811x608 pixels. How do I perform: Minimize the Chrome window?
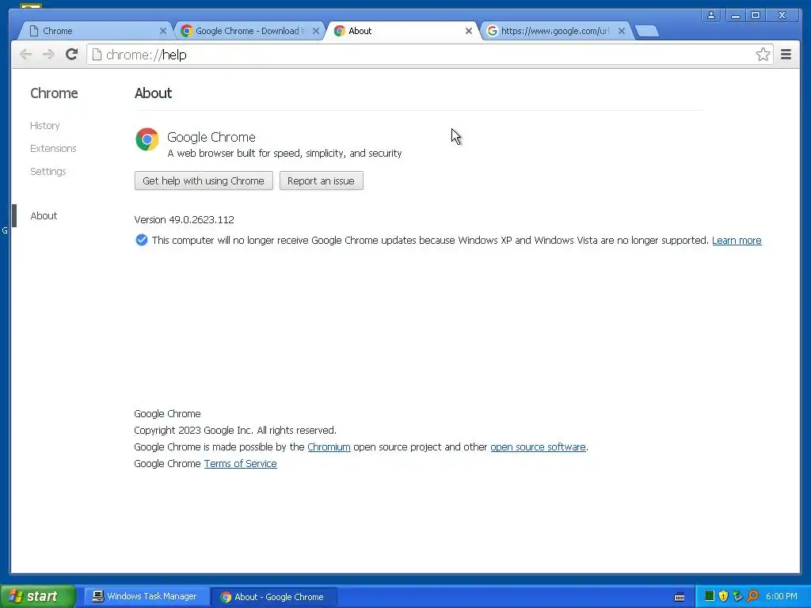coord(735,16)
